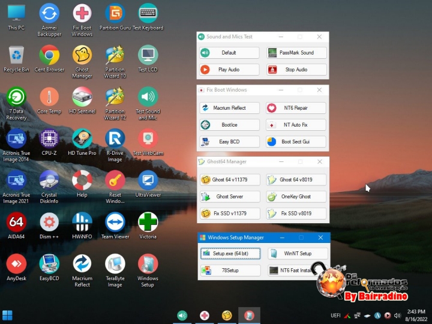Image resolution: width=432 pixels, height=324 pixels.
Task: Open BootIce in Fix Boot Windows
Action: click(x=229, y=125)
